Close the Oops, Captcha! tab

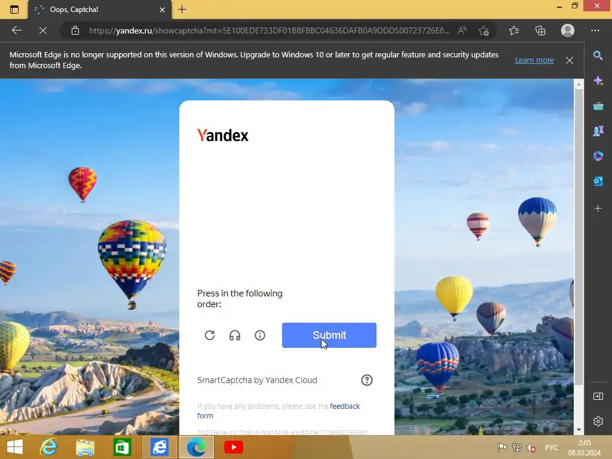163,10
